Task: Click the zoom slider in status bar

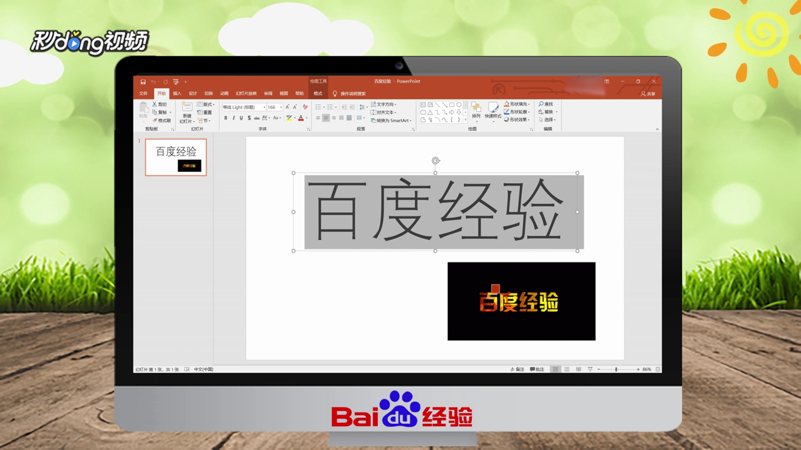Action: (617, 369)
